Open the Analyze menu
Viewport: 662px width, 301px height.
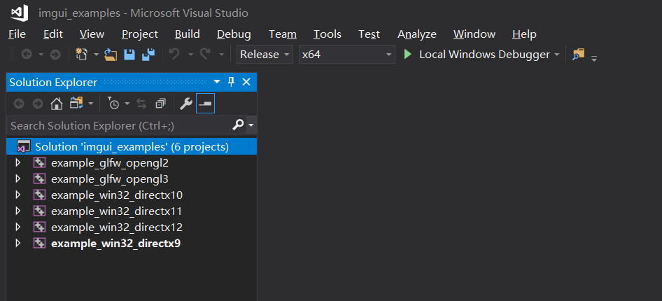click(x=416, y=34)
